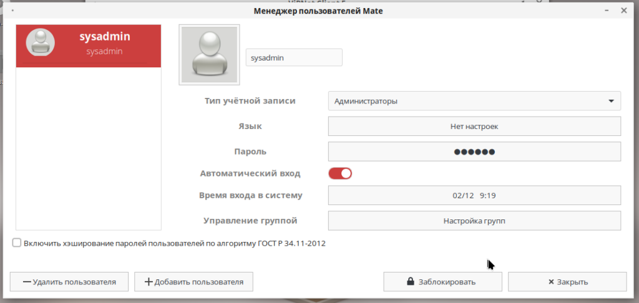639x303 pixels.
Task: Click the Тип учётной записи label
Action: tap(250, 101)
